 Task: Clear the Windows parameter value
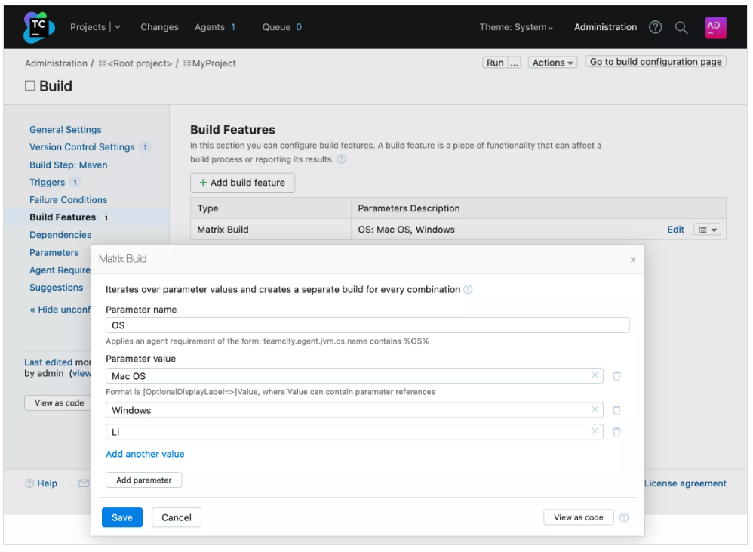[x=595, y=409]
